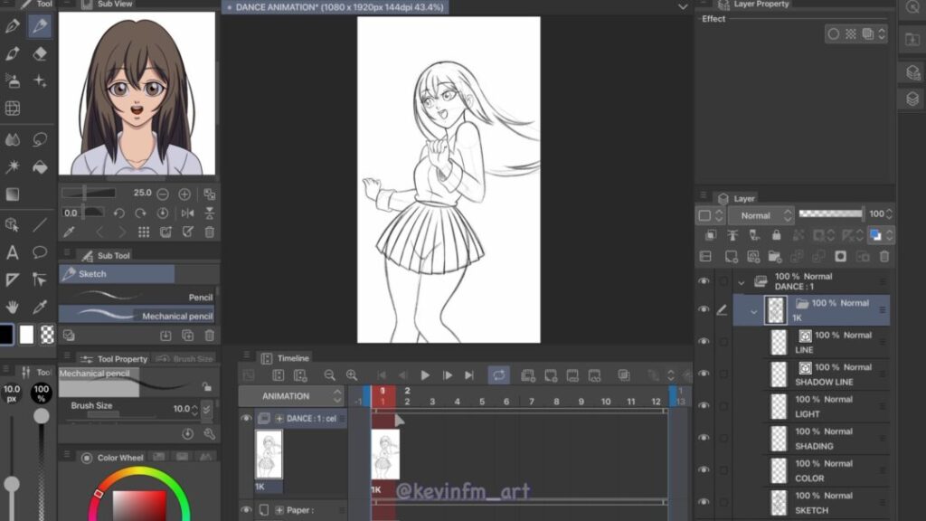The width and height of the screenshot is (926, 521).
Task: Open the canvas tab list dropdown arrow
Action: [683, 7]
